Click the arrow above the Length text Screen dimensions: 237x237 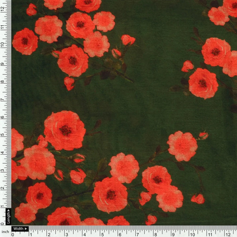(x=8, y=210)
